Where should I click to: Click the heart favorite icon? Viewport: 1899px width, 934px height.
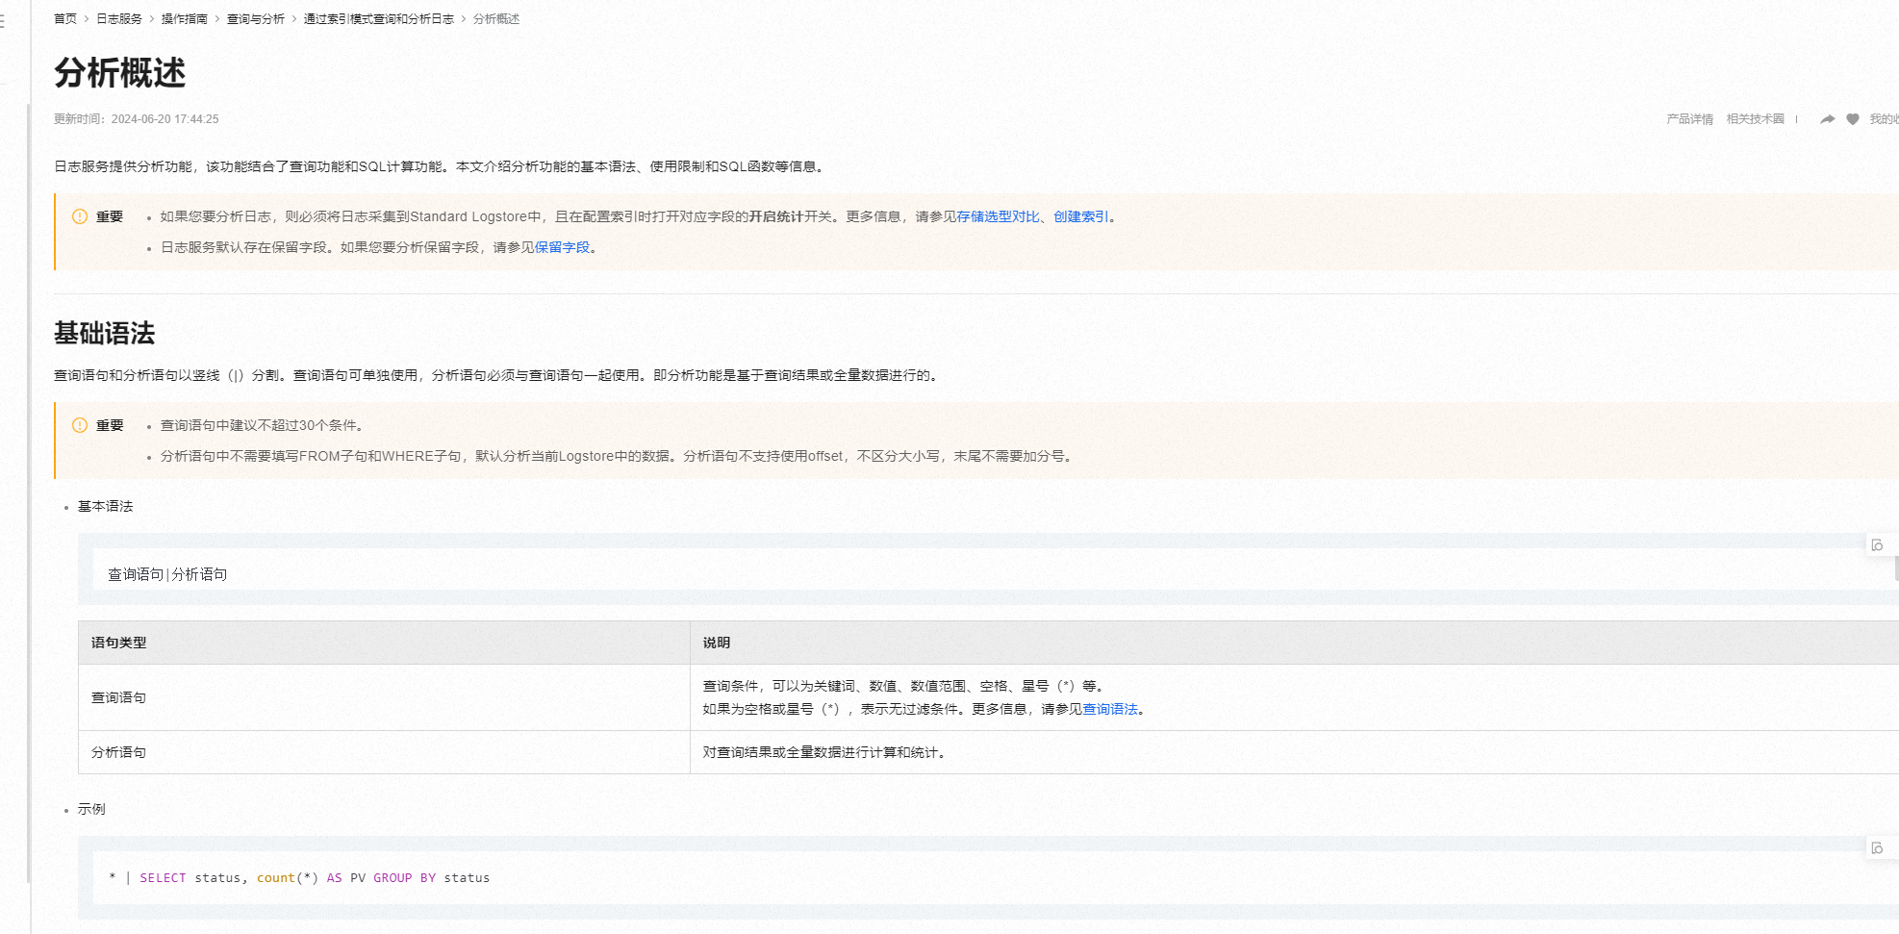click(1852, 119)
